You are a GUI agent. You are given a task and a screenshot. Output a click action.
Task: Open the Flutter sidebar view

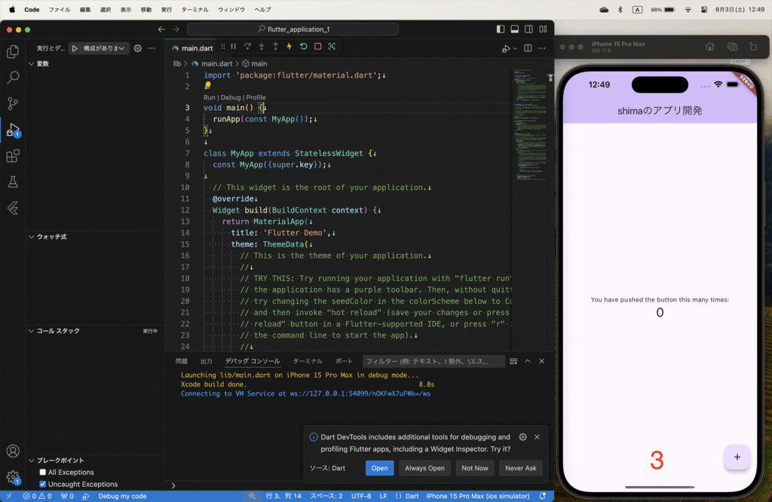click(13, 208)
